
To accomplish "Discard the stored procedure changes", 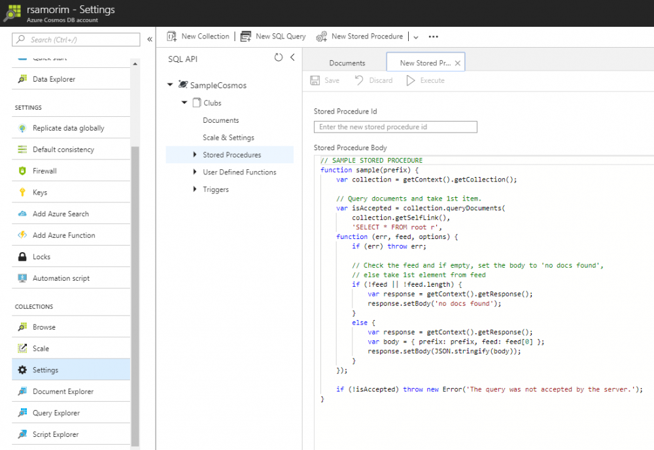I will click(x=373, y=80).
